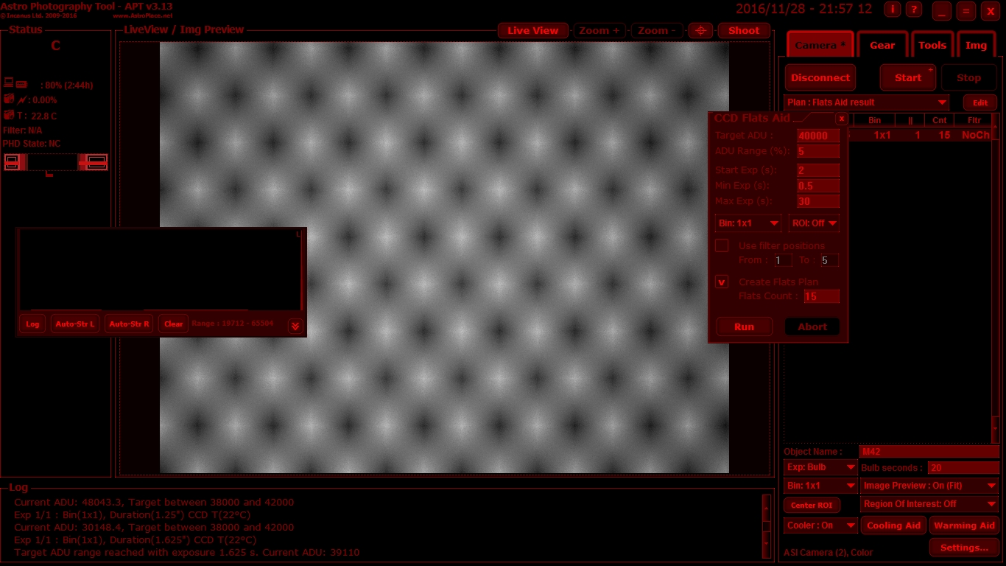Select the plan row showing 1x1 and 15
This screenshot has height=566, width=1006.
919,136
